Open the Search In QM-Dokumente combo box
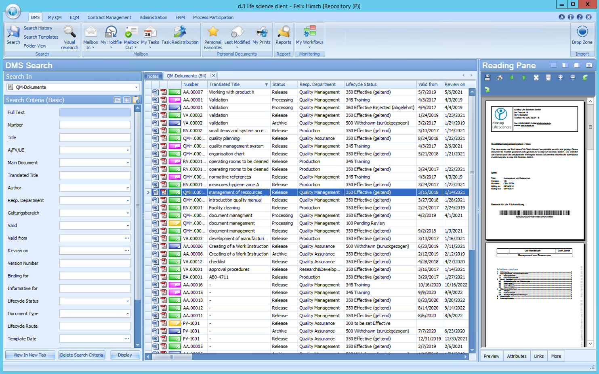The height and width of the screenshot is (374, 599). [x=73, y=87]
